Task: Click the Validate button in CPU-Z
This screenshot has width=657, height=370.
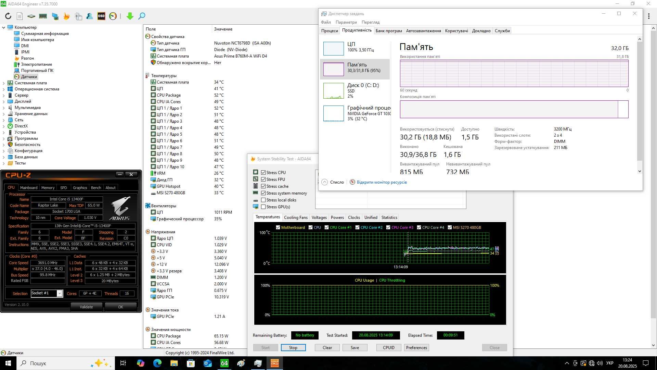Action: 86,307
